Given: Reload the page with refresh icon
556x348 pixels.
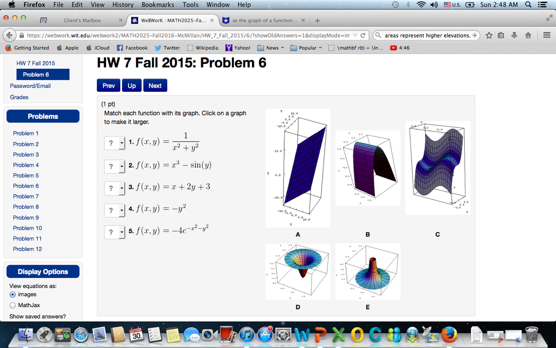Looking at the screenshot, I should (363, 35).
